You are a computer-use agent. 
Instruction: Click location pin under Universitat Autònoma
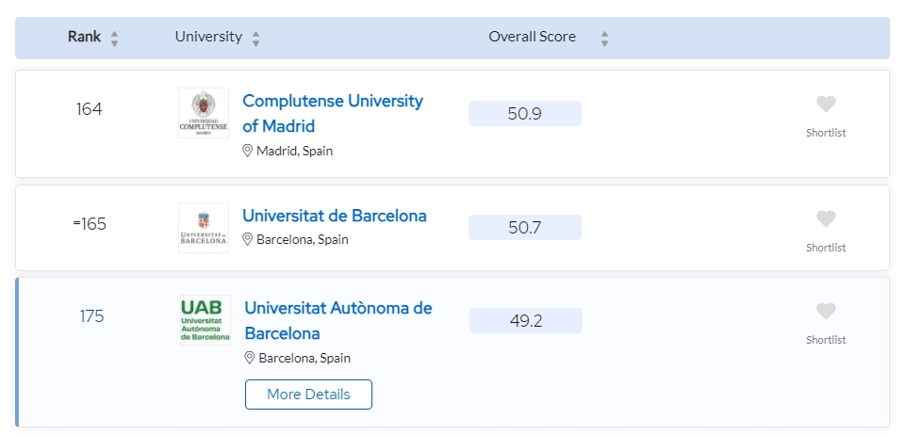(250, 358)
